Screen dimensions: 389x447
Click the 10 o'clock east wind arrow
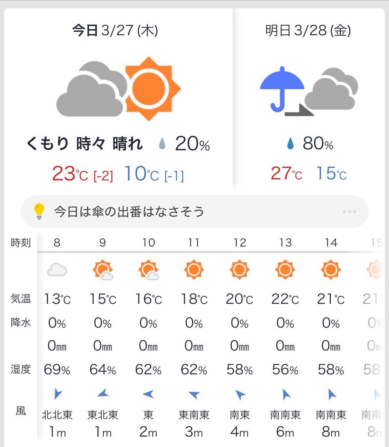(x=148, y=394)
